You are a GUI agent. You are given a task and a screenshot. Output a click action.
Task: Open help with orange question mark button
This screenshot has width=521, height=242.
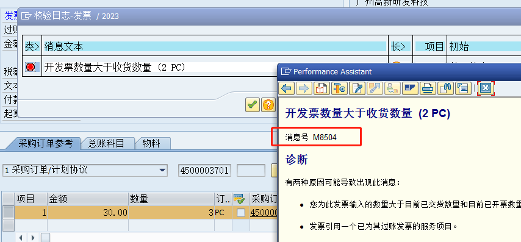point(268,105)
